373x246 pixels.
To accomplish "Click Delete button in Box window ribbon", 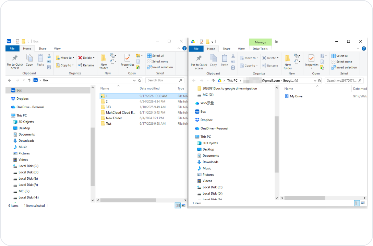I will pyautogui.click(x=86, y=58).
